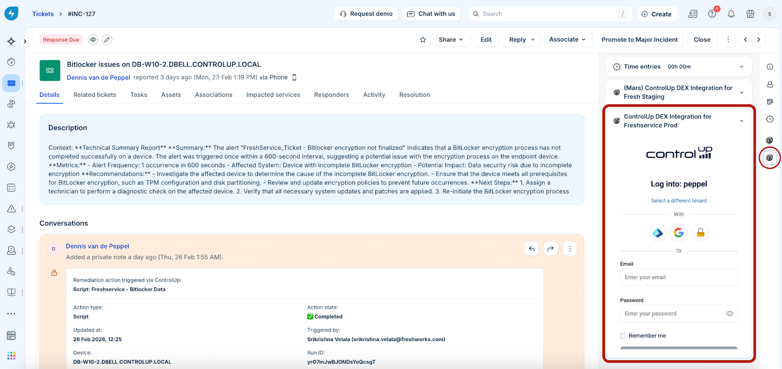The width and height of the screenshot is (782, 369).
Task: Sign in with padlock SSO icon
Action: [700, 233]
